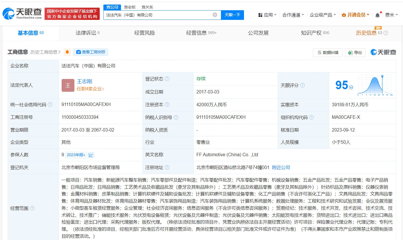Switch to 经营风险 tab
This screenshot has width=403, height=240.
[145, 33]
